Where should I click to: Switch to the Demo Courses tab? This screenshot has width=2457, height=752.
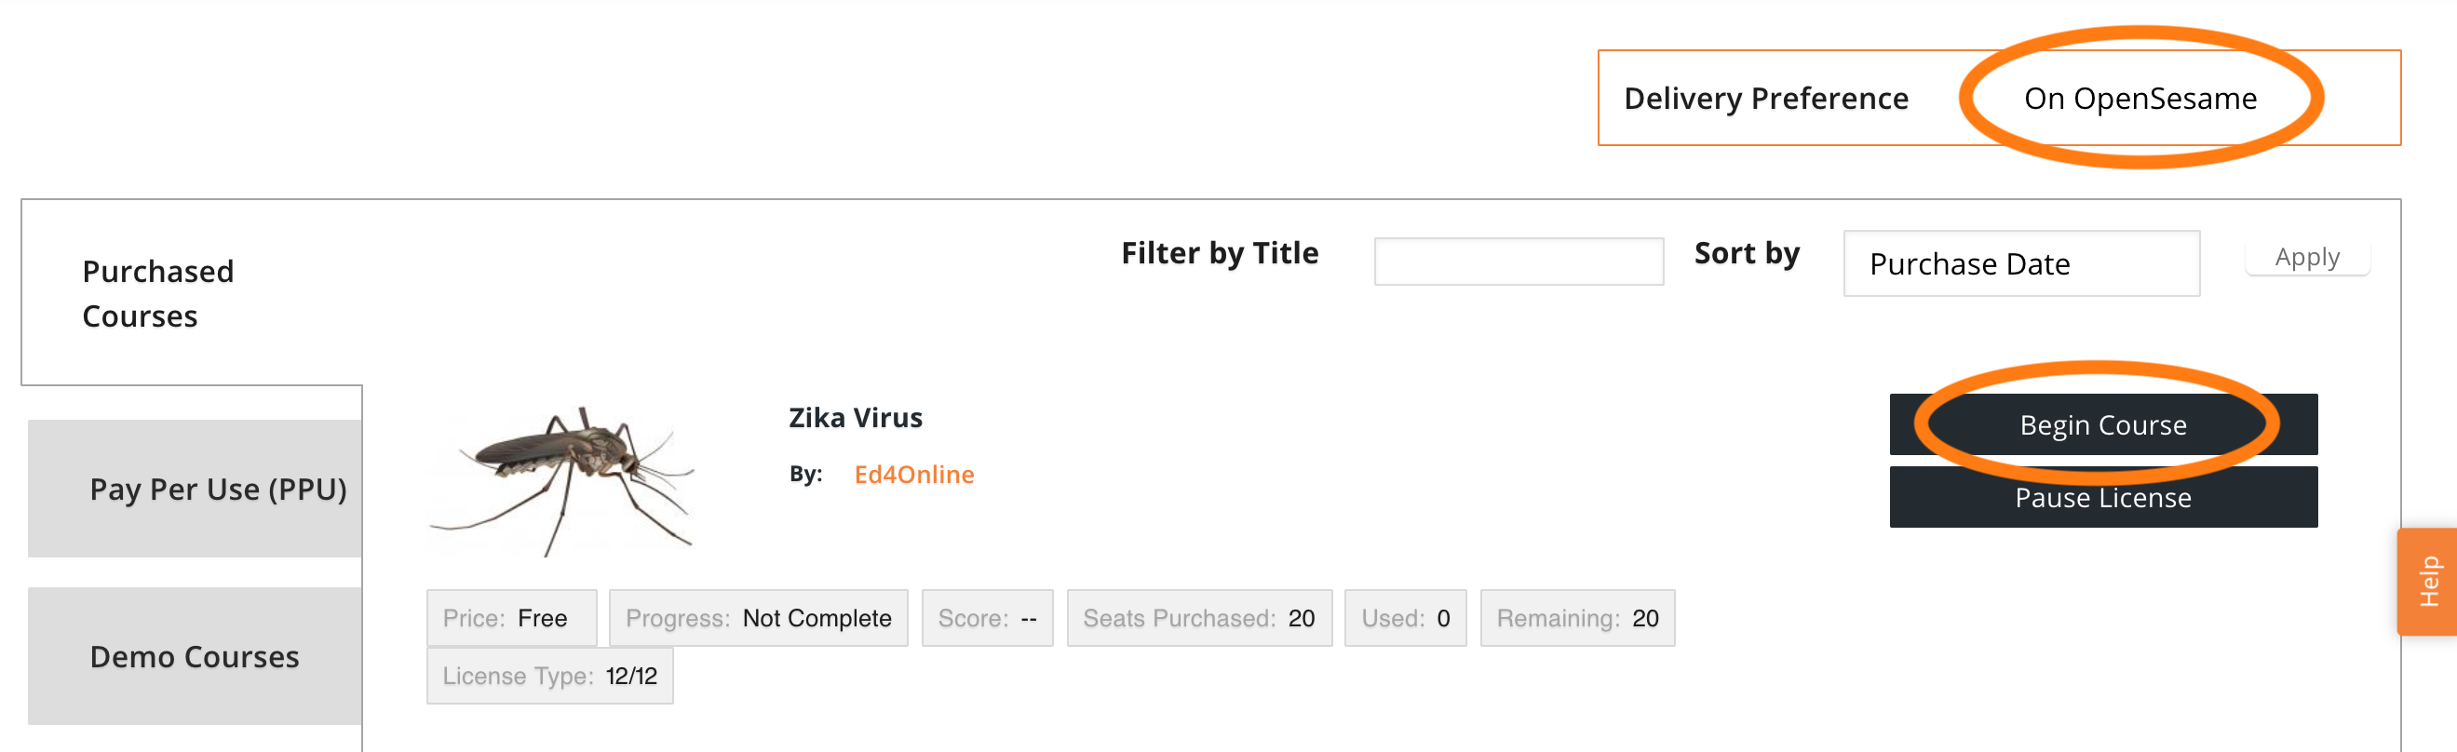[x=195, y=656]
